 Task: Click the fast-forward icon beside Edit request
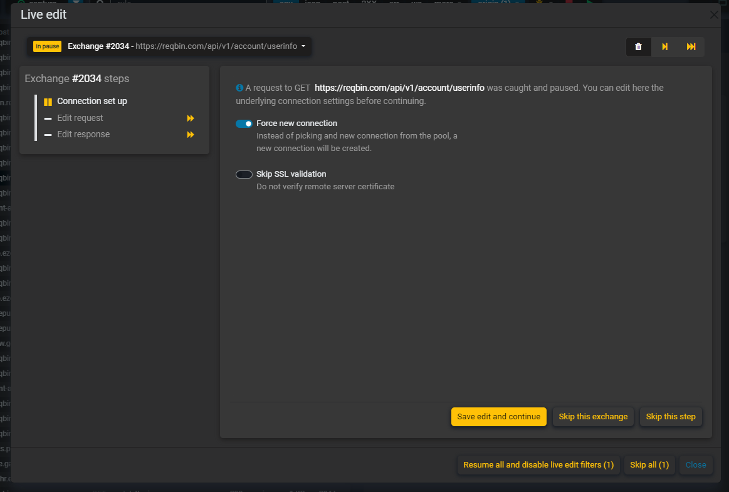point(190,118)
